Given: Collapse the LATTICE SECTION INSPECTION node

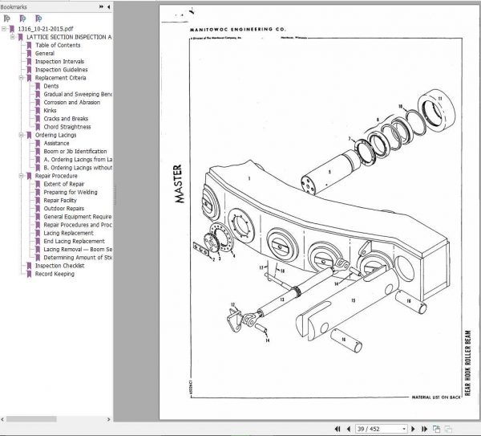Looking at the screenshot, I should pyautogui.click(x=13, y=37).
